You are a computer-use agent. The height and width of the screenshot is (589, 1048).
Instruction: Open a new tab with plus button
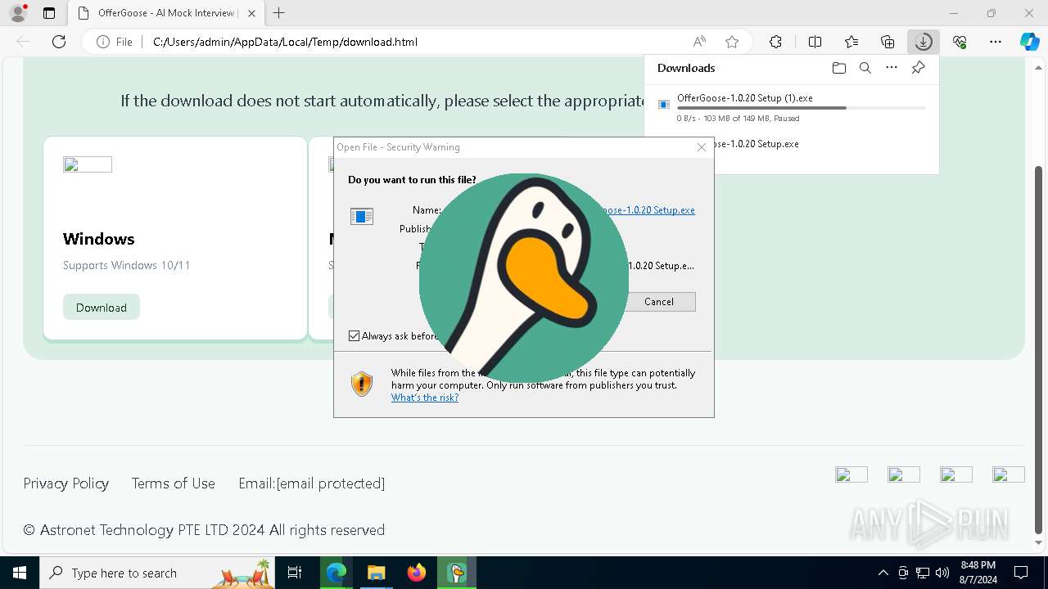click(x=279, y=13)
